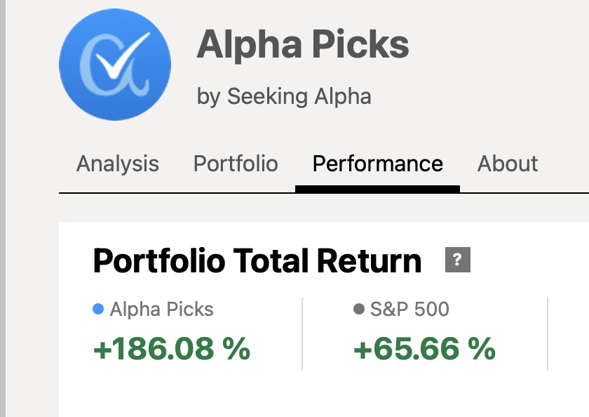Click empty white card area below the returns
589x417 pixels.
[316, 397]
